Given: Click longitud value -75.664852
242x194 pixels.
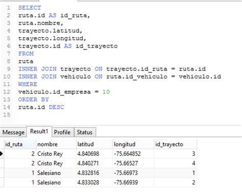Looking at the screenshot, I should pos(133,154).
